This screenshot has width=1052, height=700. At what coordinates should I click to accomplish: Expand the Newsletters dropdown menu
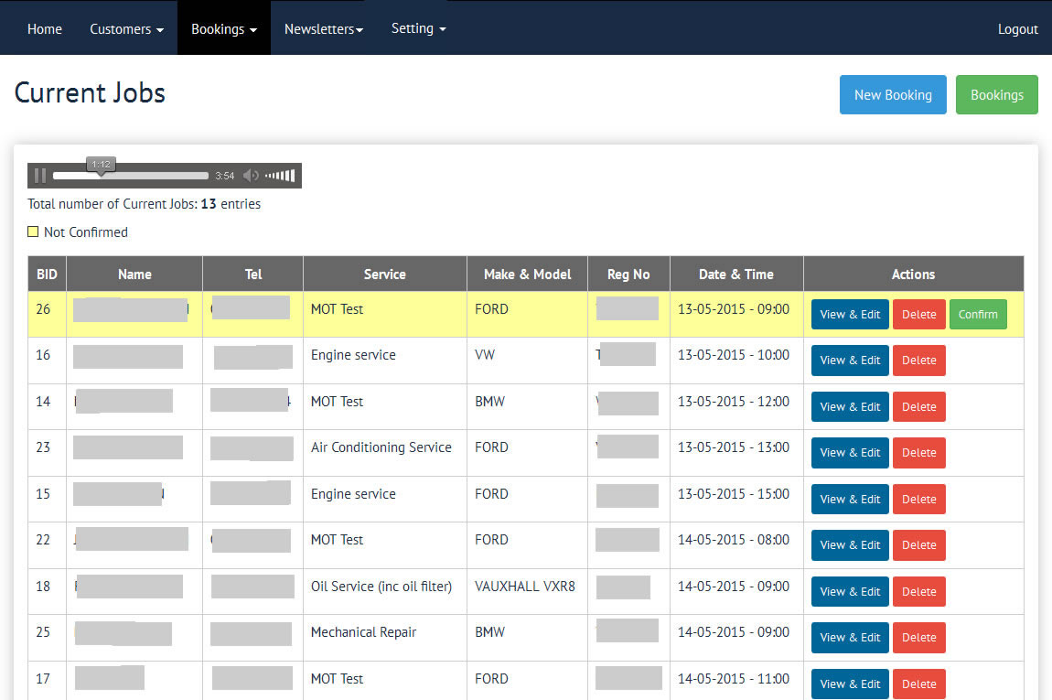323,29
